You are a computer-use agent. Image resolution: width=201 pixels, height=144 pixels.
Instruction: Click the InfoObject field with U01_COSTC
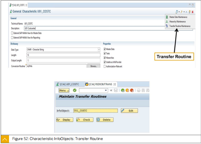tap(95, 111)
